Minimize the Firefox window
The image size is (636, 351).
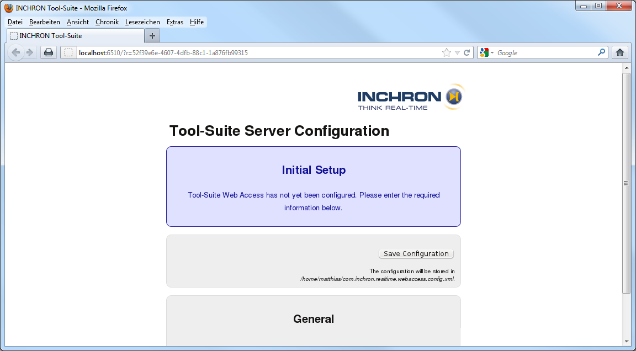(584, 6)
